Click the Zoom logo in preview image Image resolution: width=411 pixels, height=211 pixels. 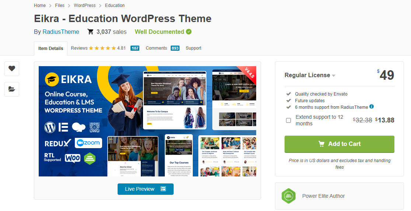88,143
